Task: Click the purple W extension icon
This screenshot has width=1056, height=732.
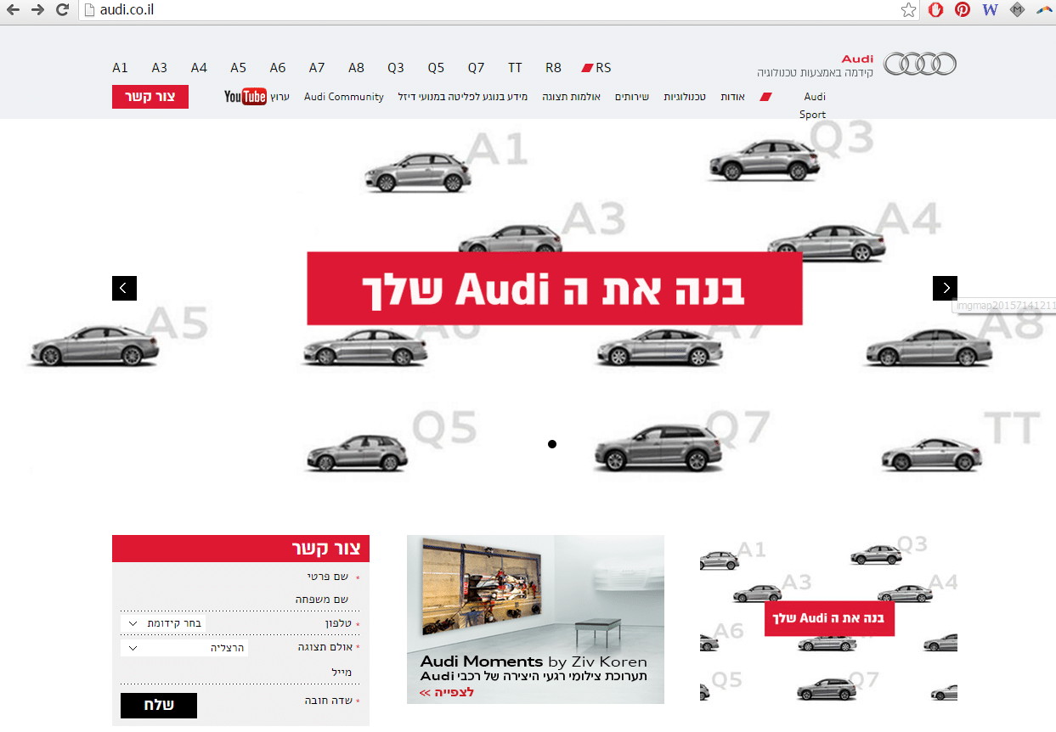Action: 990,10
